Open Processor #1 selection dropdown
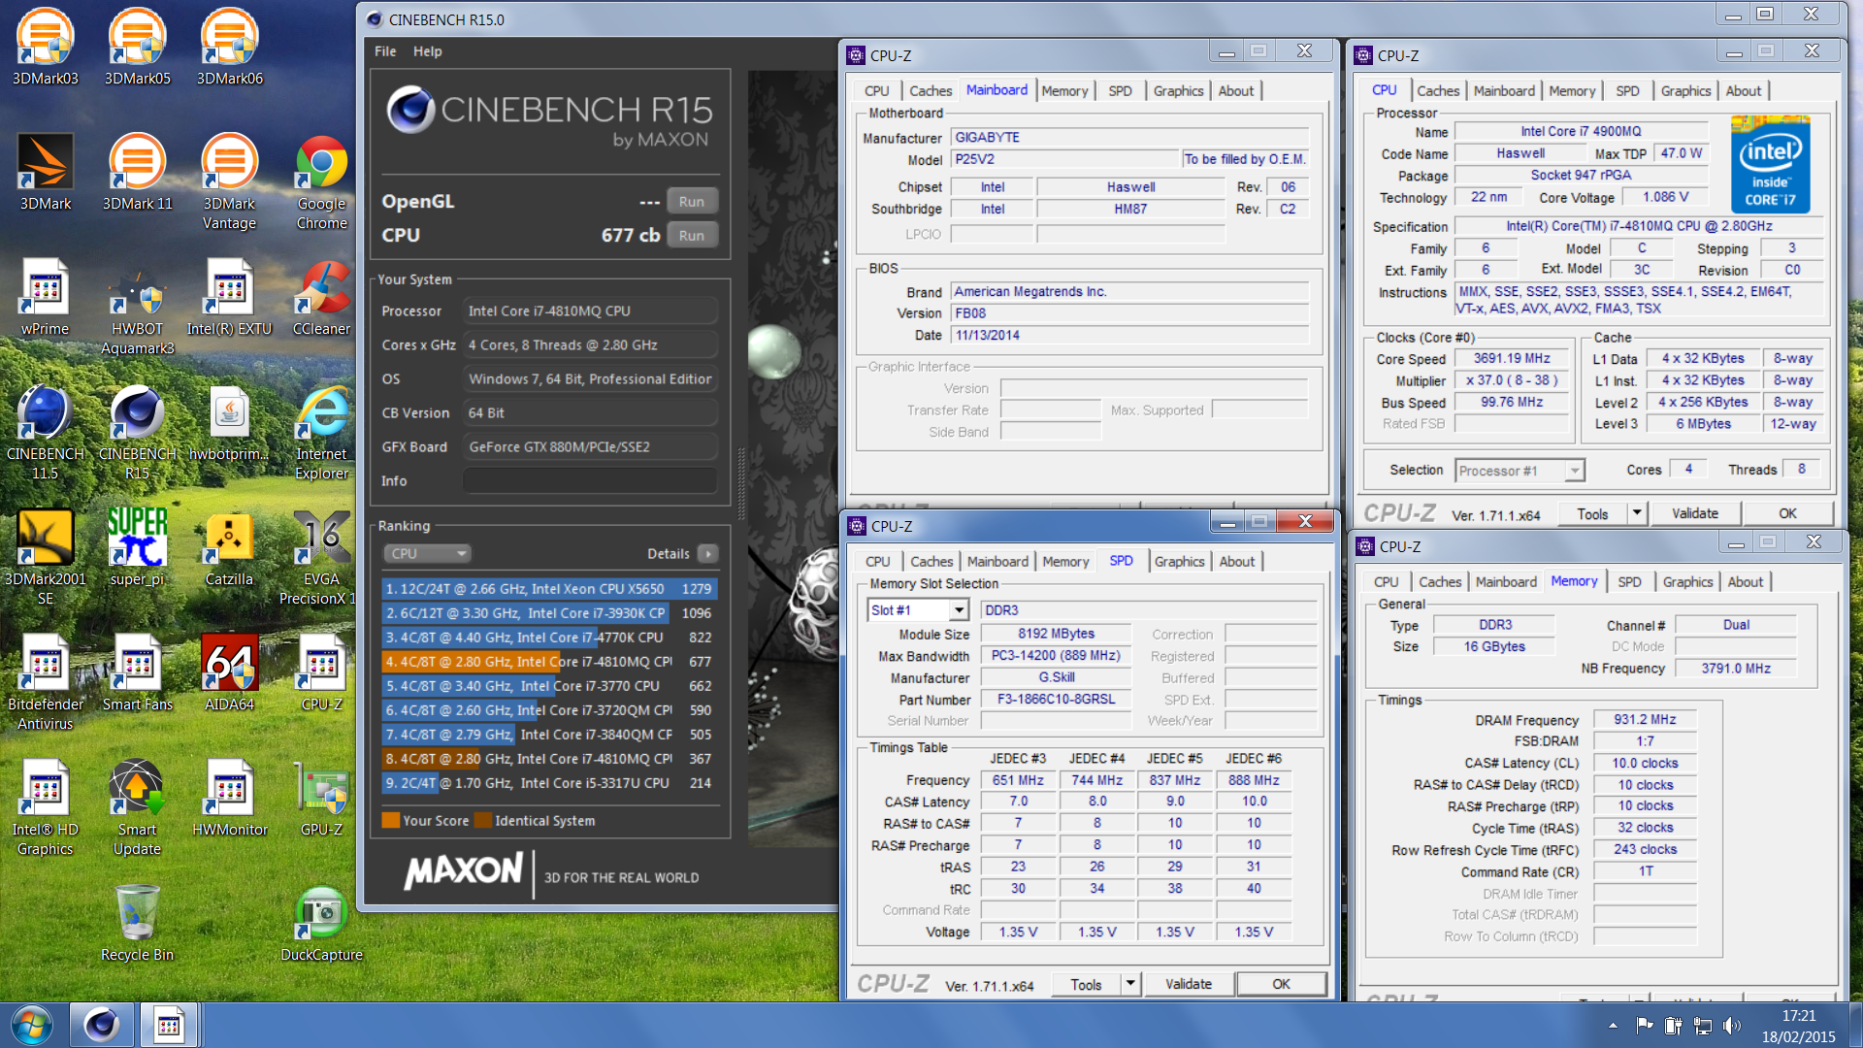 [1520, 470]
